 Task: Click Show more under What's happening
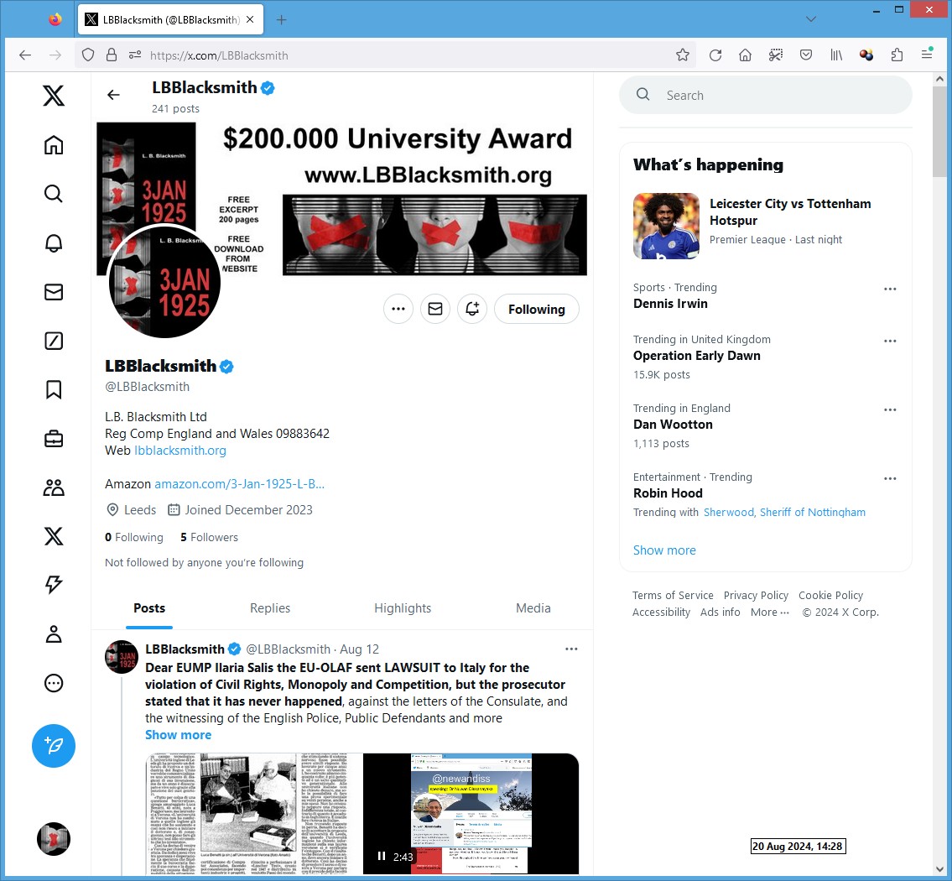point(664,550)
